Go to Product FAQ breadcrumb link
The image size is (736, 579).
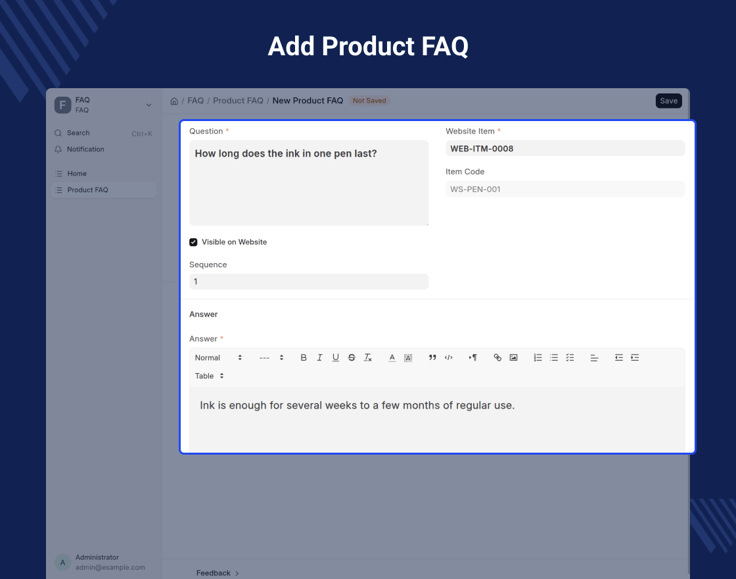click(238, 101)
